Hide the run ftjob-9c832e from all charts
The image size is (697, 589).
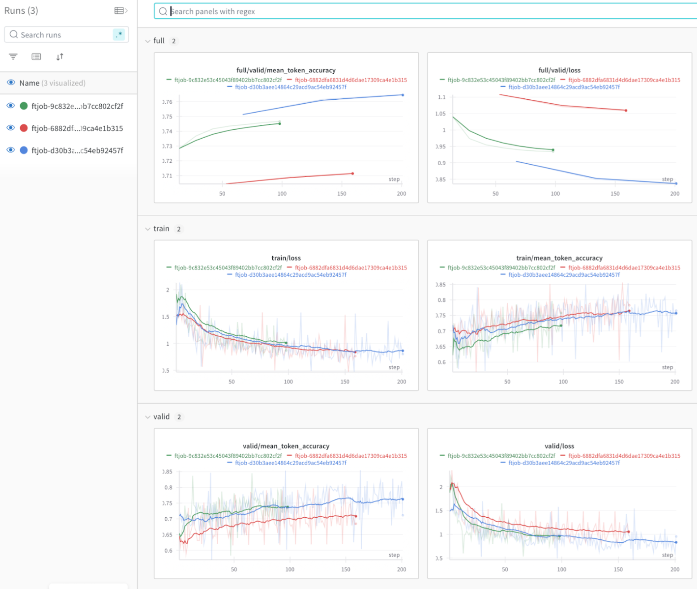10,106
